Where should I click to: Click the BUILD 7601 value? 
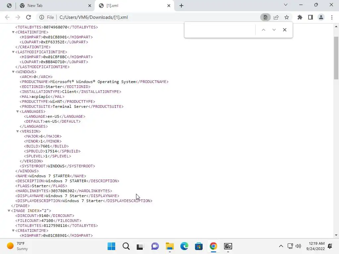pyautogui.click(x=45, y=146)
